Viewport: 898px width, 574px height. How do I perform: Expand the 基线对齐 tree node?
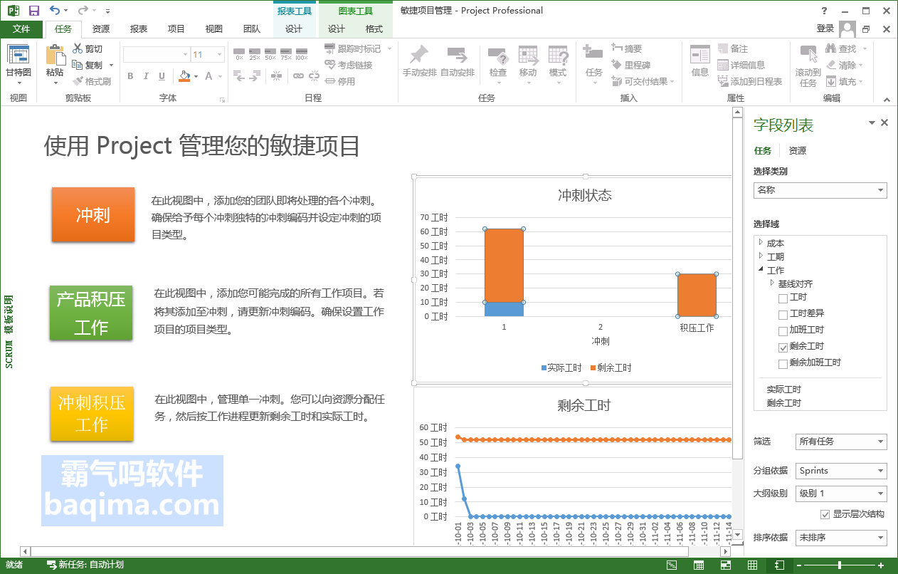click(772, 283)
